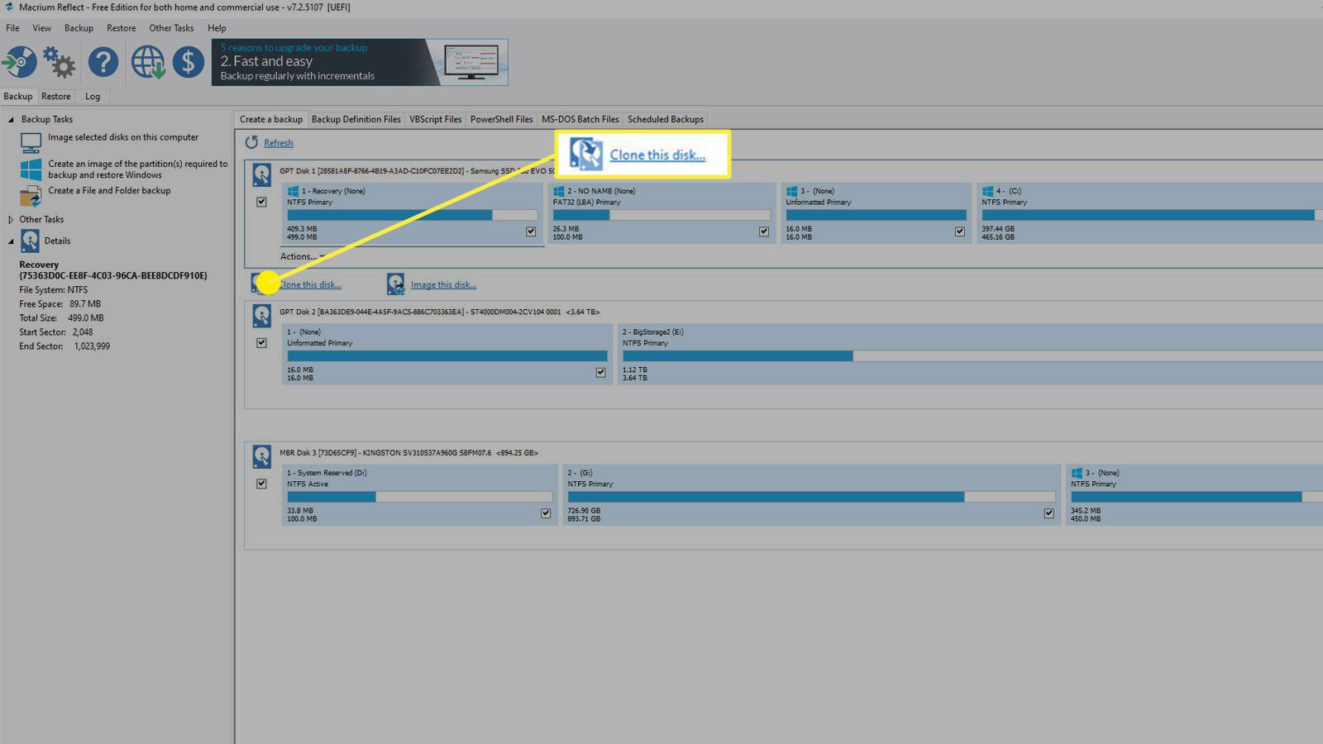
Task: Click the Refresh link
Action: (279, 143)
